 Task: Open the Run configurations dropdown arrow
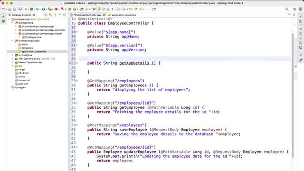coord(46,9)
